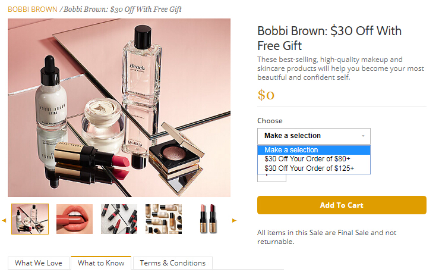Choose '$30 Off Your Order of $125+'
439x275 pixels.
[x=309, y=168]
